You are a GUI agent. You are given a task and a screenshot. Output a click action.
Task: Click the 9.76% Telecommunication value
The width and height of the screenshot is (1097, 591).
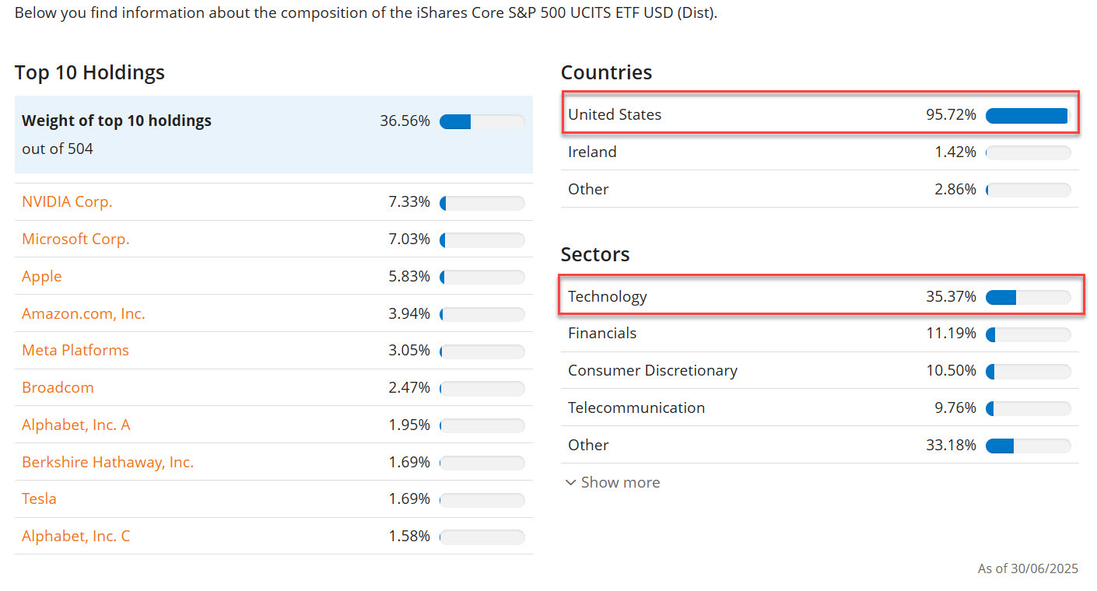click(955, 407)
